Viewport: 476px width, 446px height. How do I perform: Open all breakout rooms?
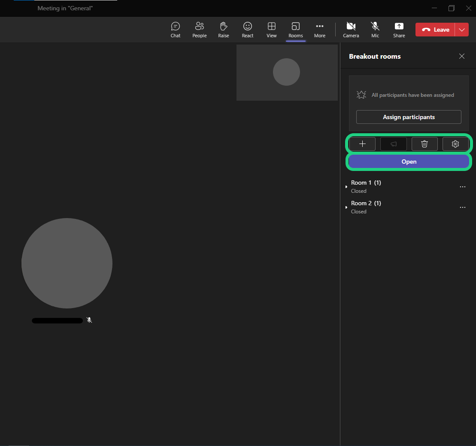409,162
